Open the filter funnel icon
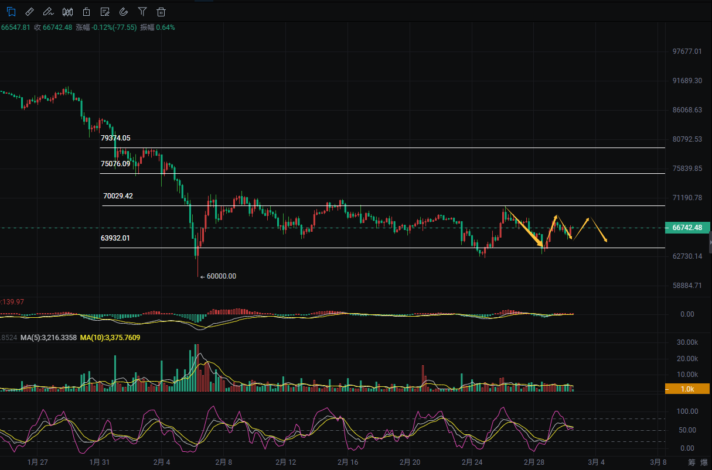This screenshot has width=712, height=470. pyautogui.click(x=142, y=11)
